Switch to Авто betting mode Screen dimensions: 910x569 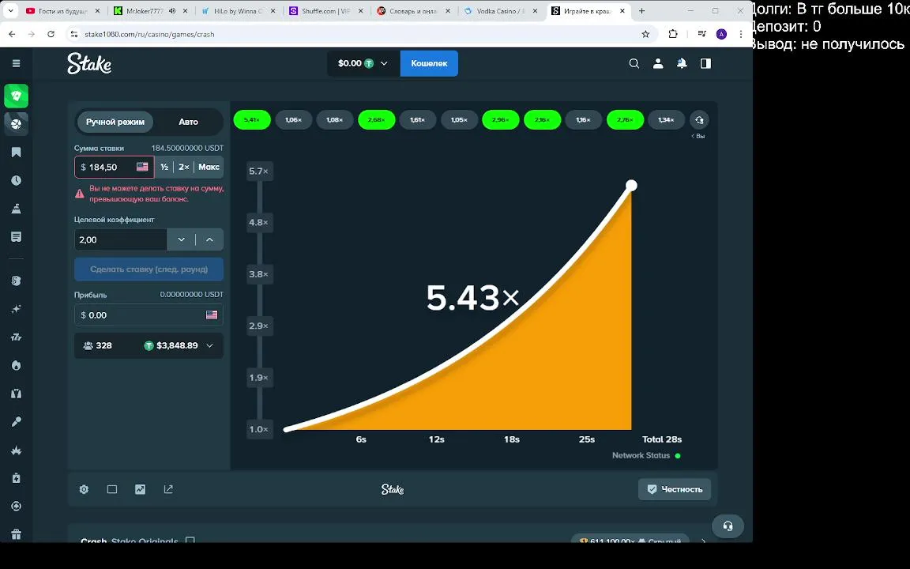click(x=188, y=122)
